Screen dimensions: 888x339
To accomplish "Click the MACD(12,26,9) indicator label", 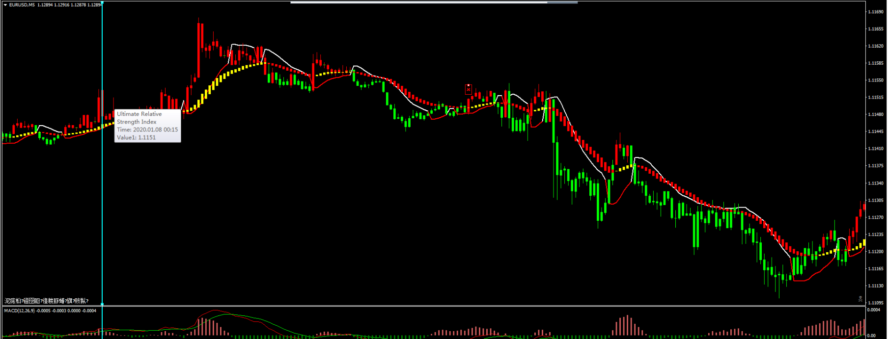I will coord(20,311).
